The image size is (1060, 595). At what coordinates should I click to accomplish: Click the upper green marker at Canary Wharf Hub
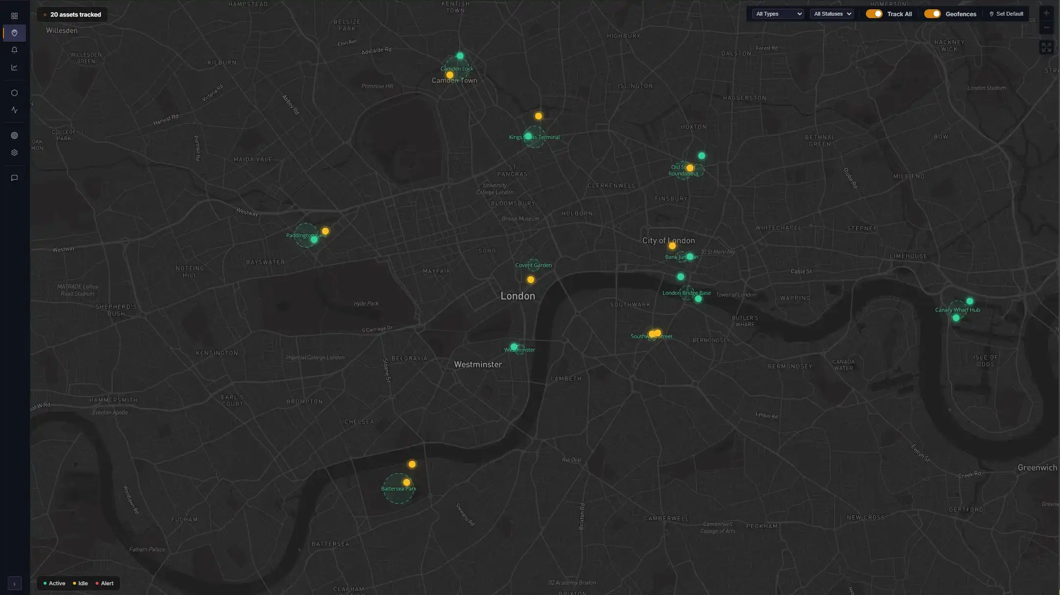tap(969, 301)
